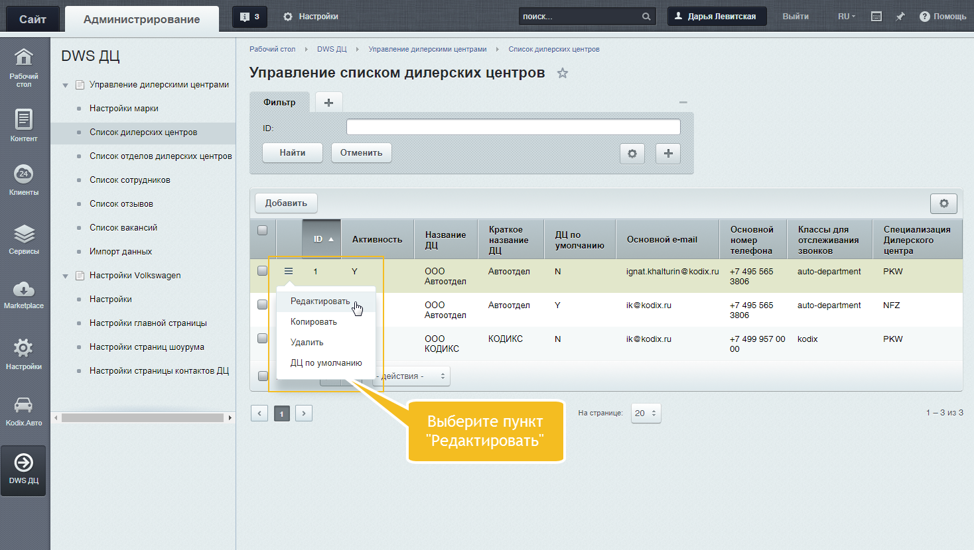
Task: Toggle the checkbox in the table footer
Action: [x=263, y=376]
